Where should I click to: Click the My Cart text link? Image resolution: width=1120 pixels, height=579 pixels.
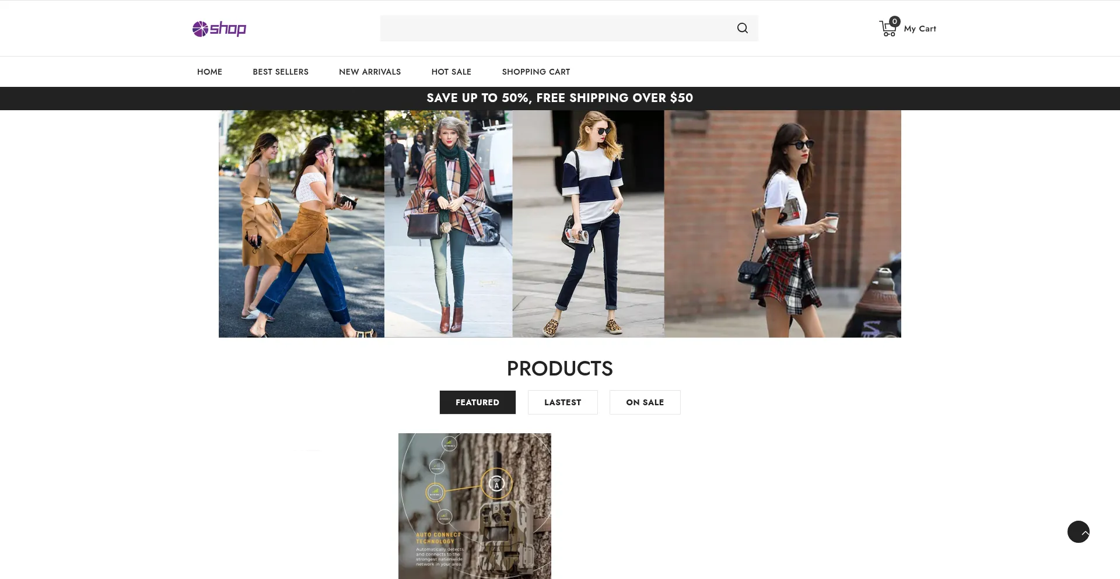(919, 29)
